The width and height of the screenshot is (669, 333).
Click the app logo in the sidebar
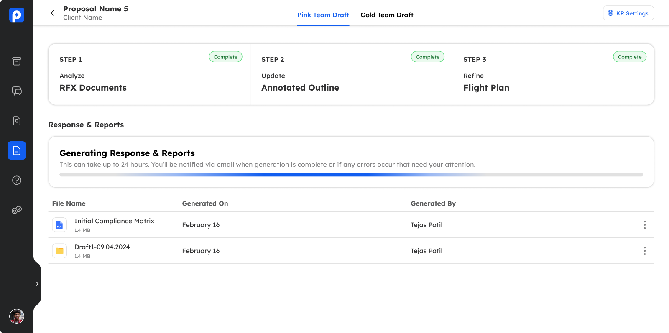pos(17,15)
